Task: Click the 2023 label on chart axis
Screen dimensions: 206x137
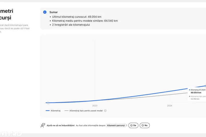Action: click(x=95, y=106)
